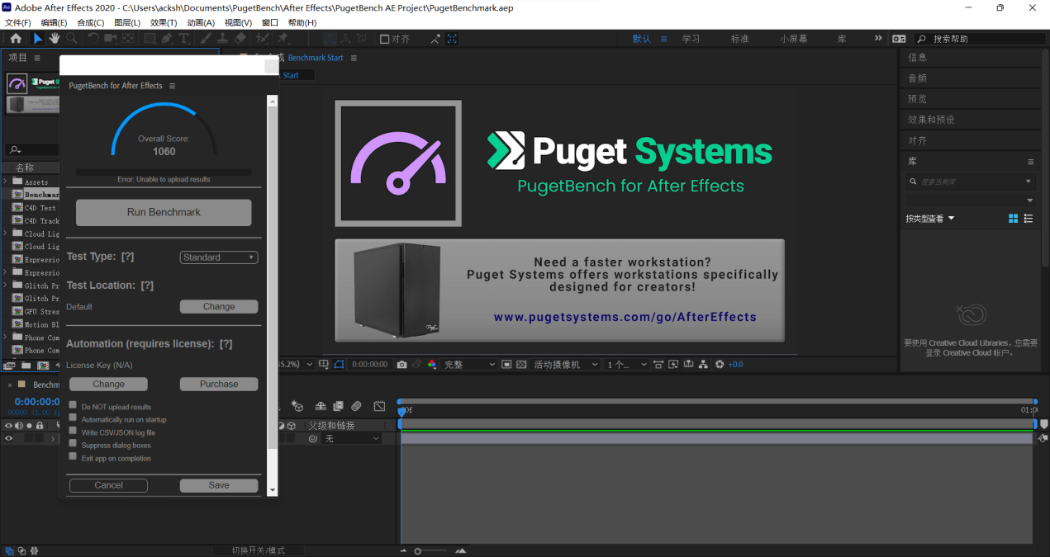Image resolution: width=1050 pixels, height=557 pixels.
Task: Switch to the 学习 workspace tab
Action: click(x=691, y=39)
